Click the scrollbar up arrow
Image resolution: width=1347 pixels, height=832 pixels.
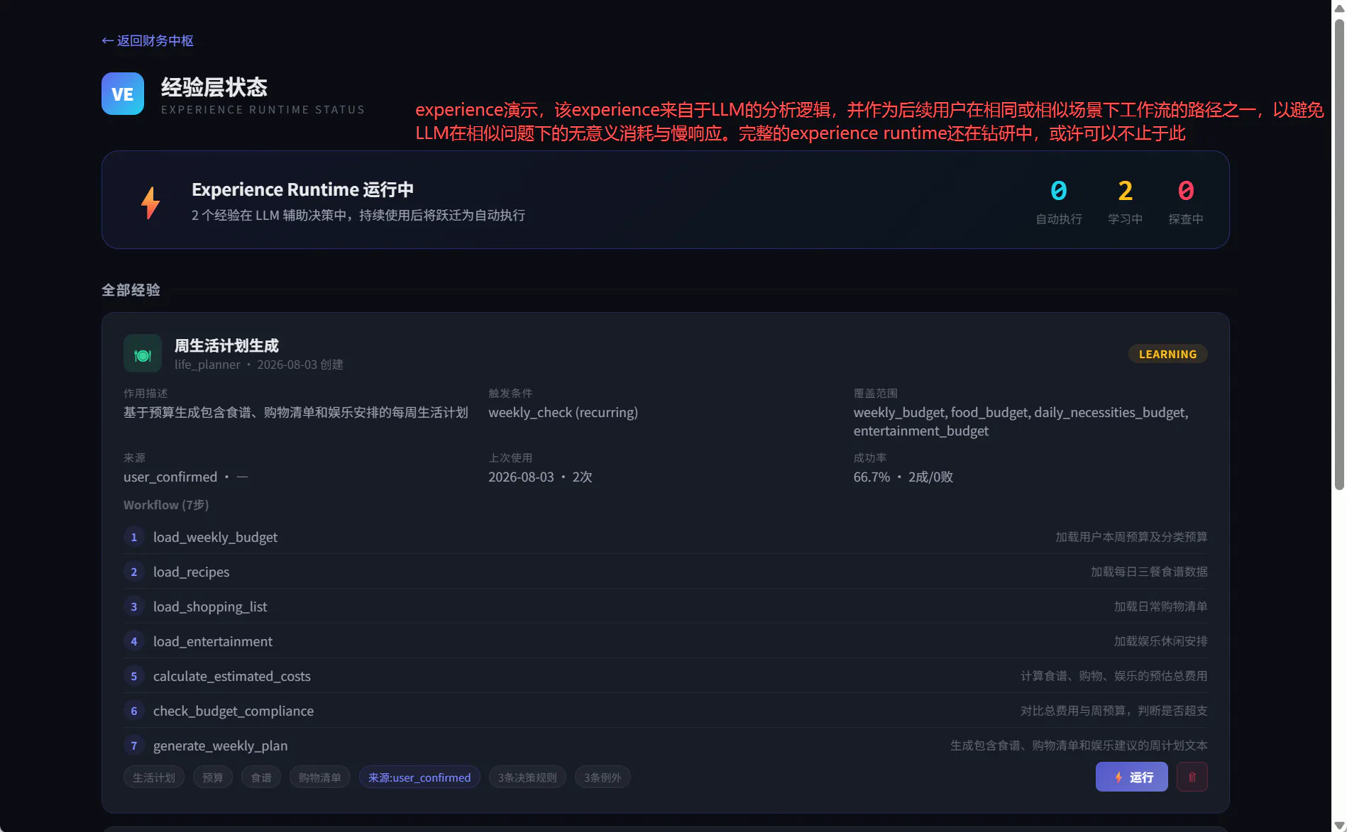pyautogui.click(x=1339, y=8)
